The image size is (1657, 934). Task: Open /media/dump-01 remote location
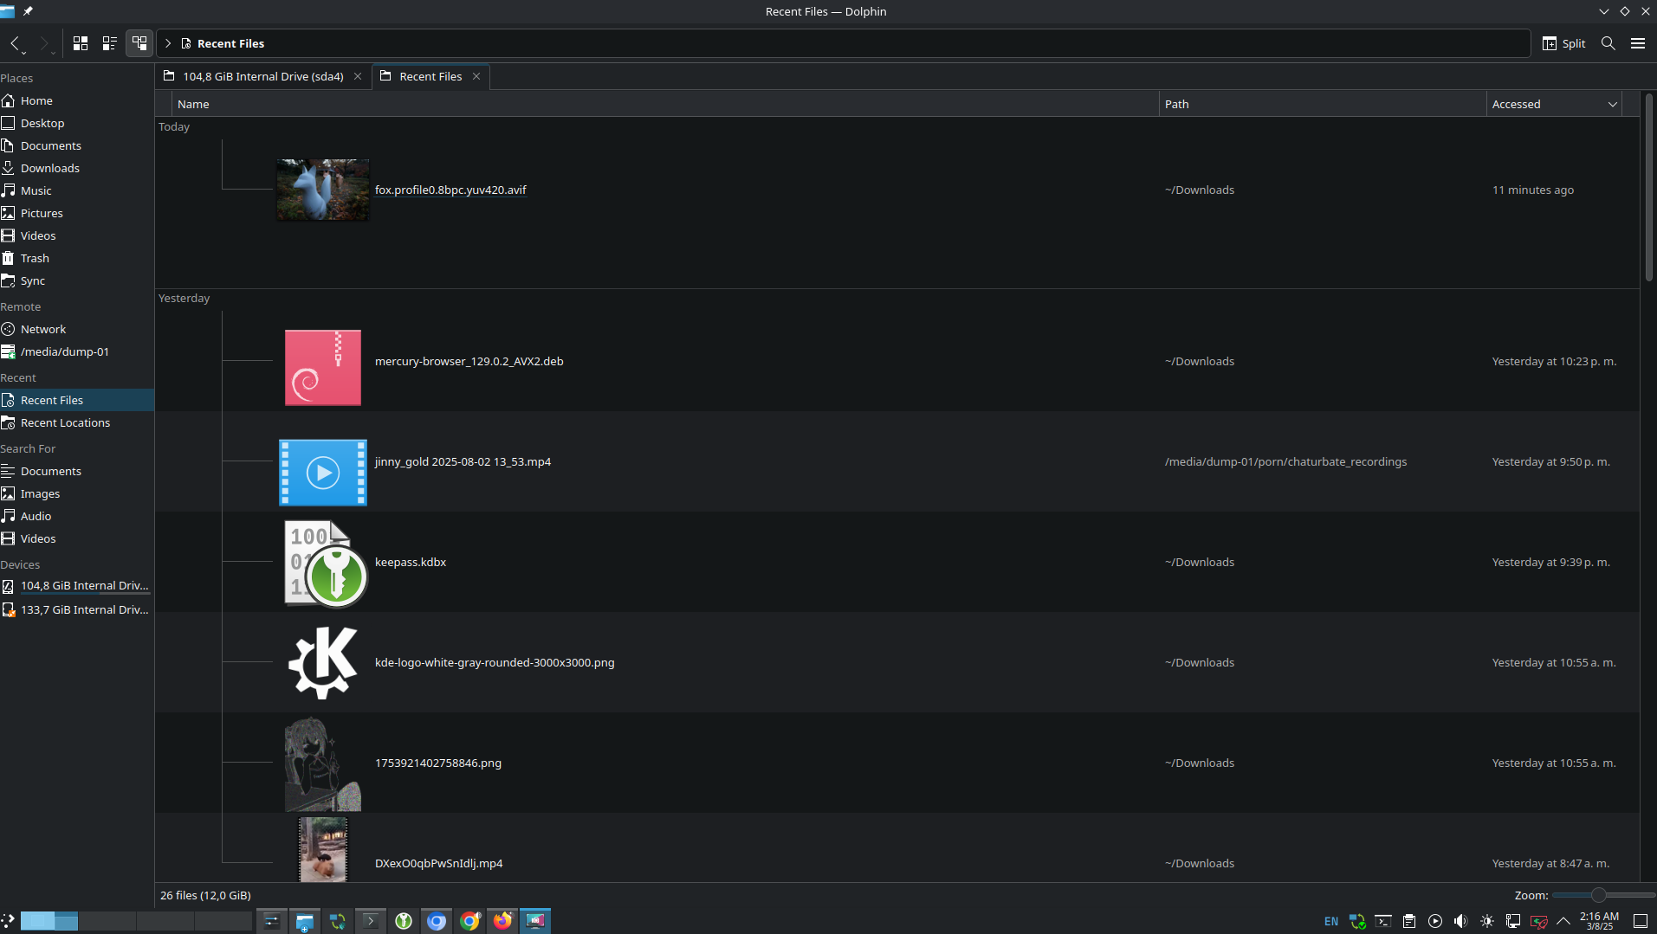[77, 351]
